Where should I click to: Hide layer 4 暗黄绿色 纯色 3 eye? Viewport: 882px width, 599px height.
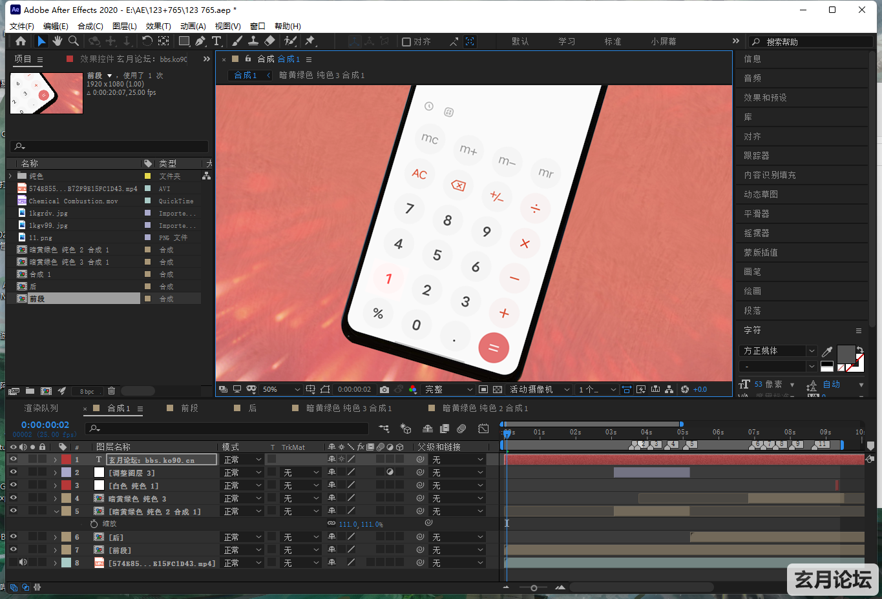pos(14,498)
